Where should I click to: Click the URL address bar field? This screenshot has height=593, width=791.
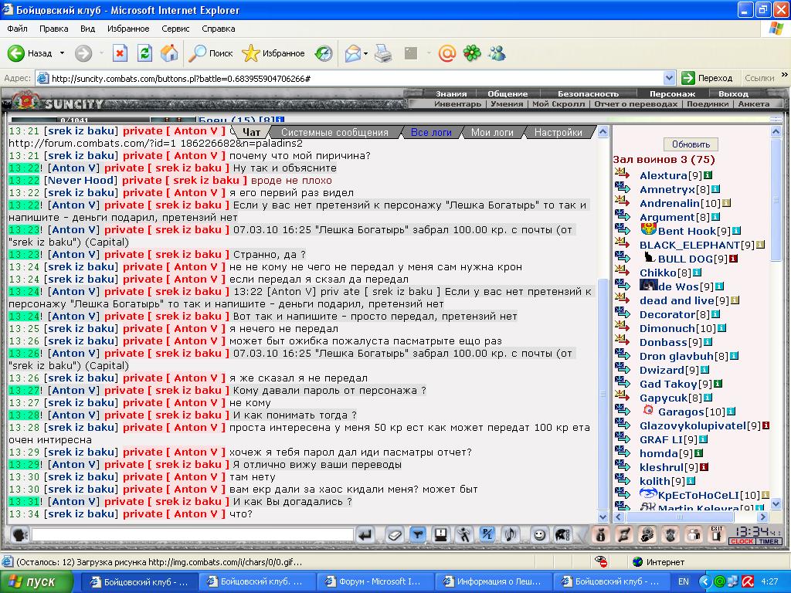click(x=357, y=78)
